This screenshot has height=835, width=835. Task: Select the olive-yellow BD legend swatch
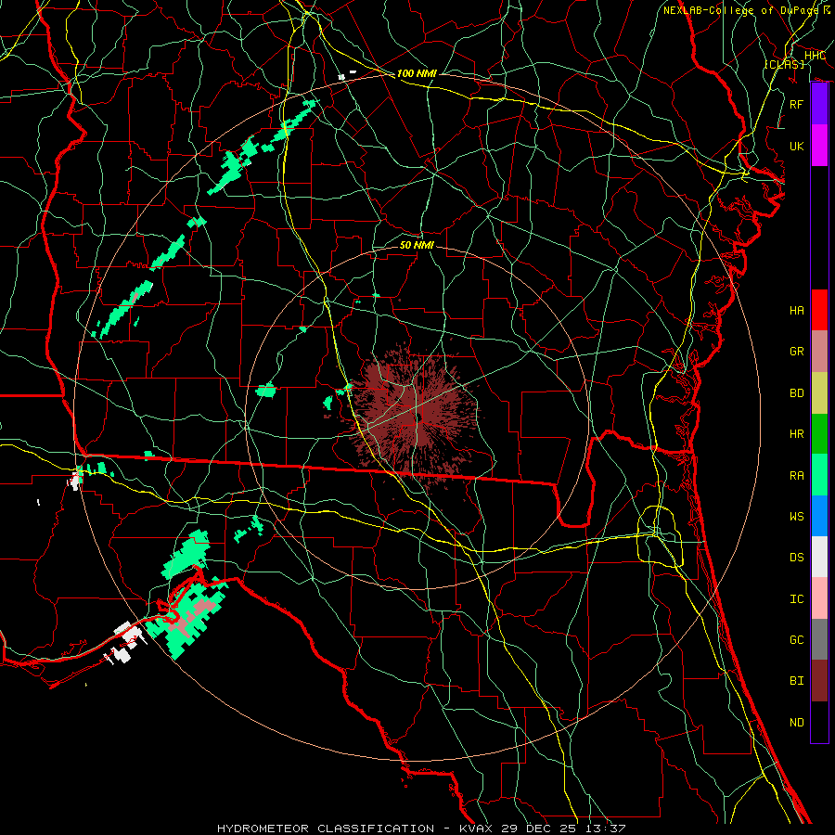coord(819,393)
